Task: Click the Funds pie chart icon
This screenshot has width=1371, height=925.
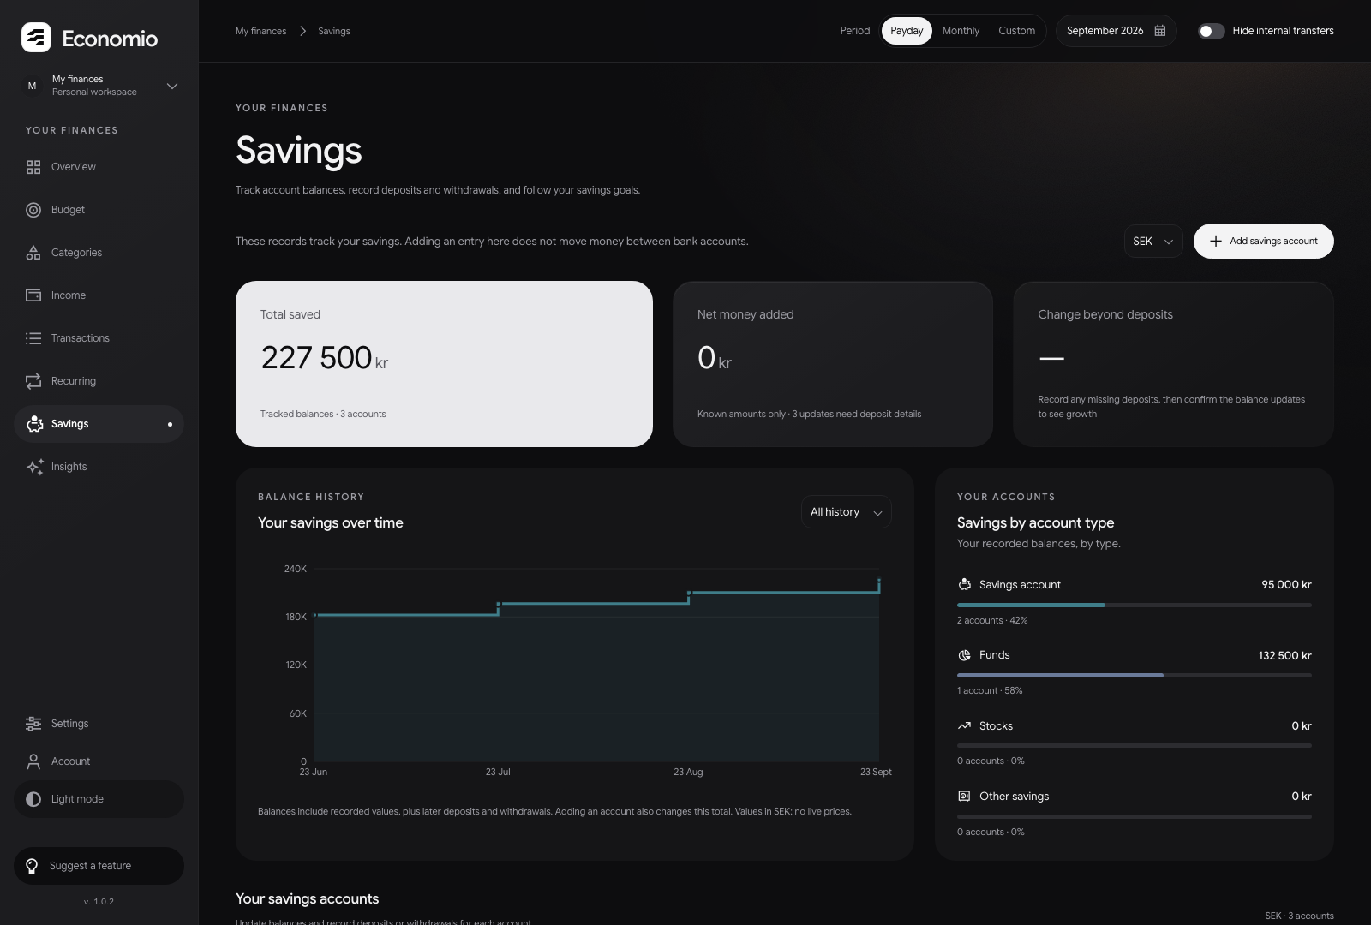Action: click(x=964, y=655)
